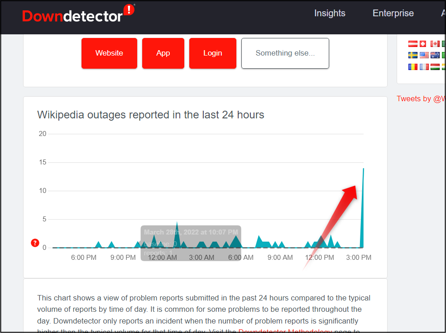This screenshot has width=446, height=333.
Task: Click the 3:00 AM axis label
Action: (201, 258)
